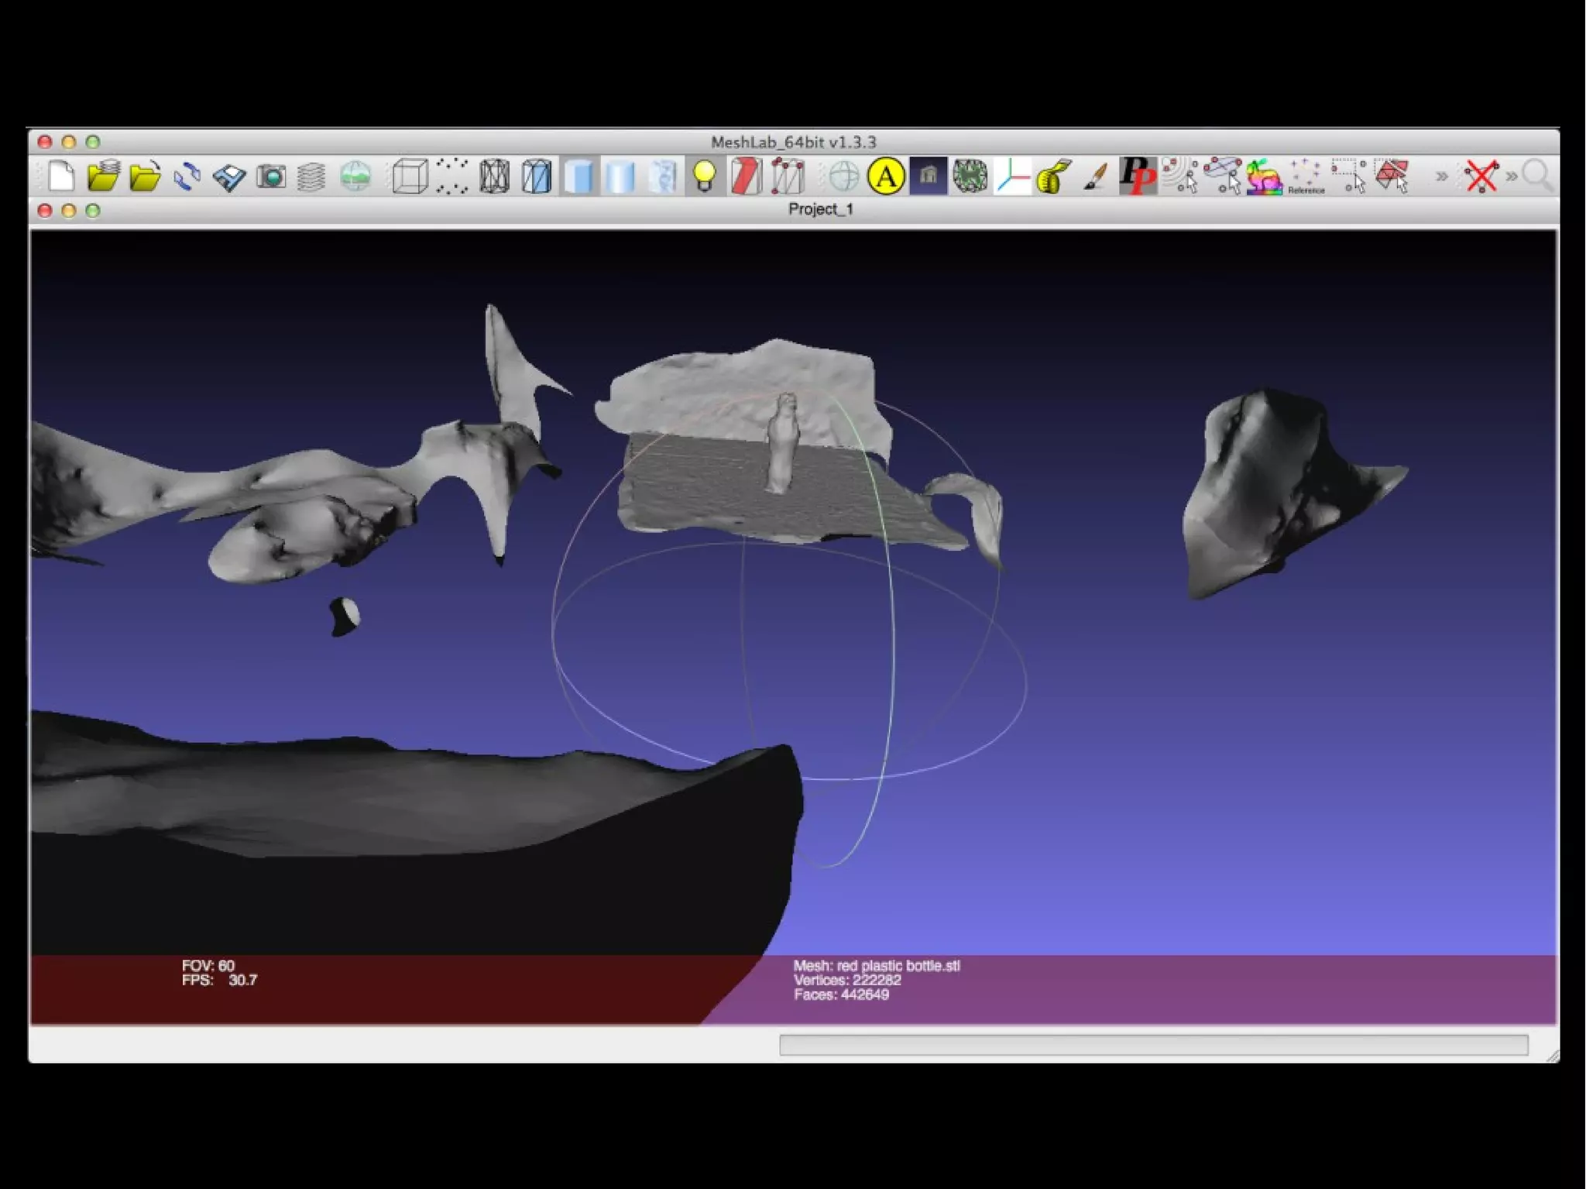The height and width of the screenshot is (1189, 1586).
Task: Select the Z-painting brush tool
Action: (1095, 177)
